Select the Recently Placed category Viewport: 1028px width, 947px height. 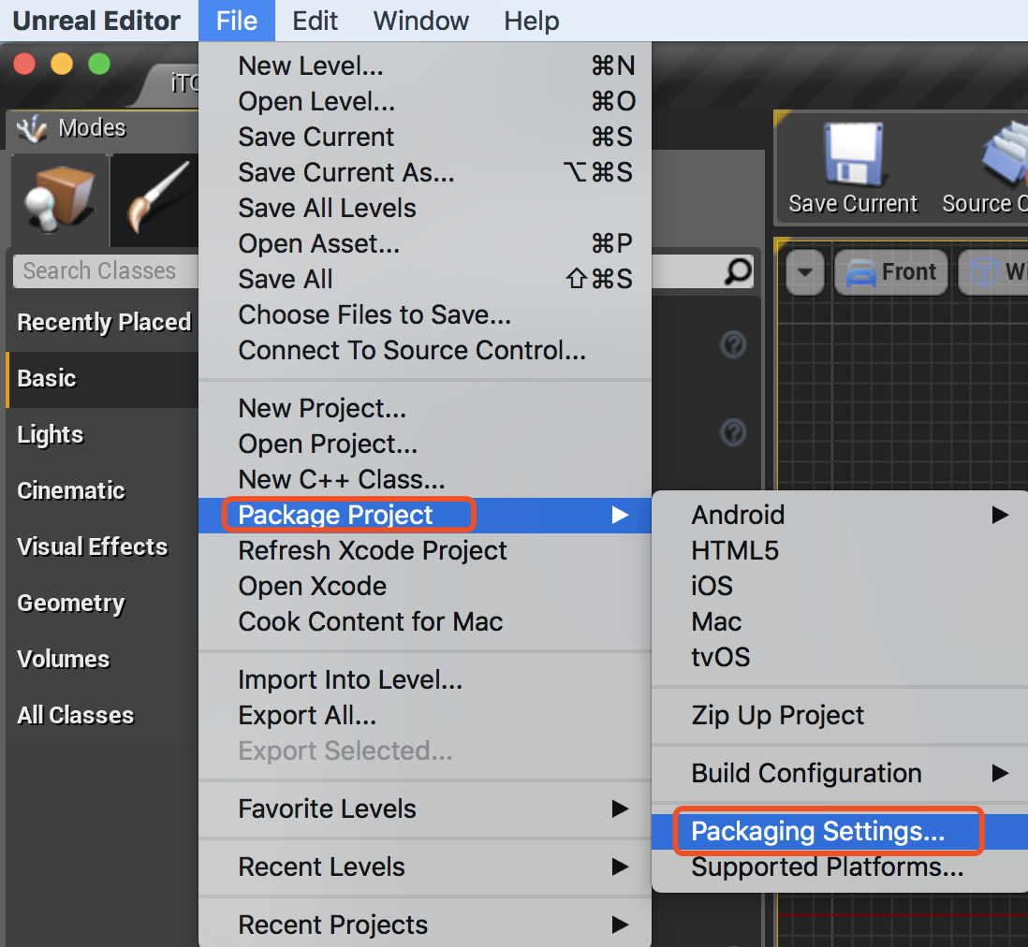click(x=102, y=323)
